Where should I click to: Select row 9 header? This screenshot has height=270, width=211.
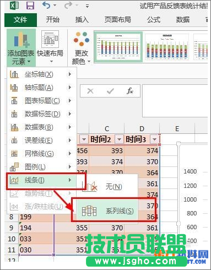(x=12, y=228)
